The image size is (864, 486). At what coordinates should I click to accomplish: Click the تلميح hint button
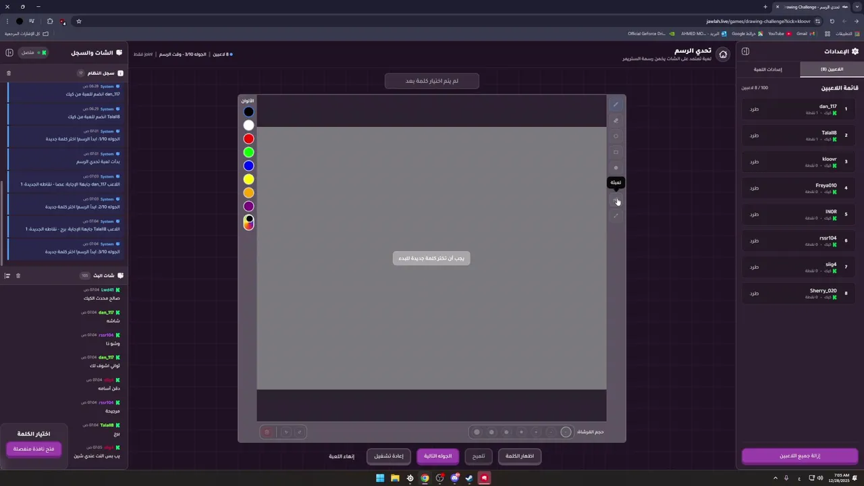click(x=479, y=456)
